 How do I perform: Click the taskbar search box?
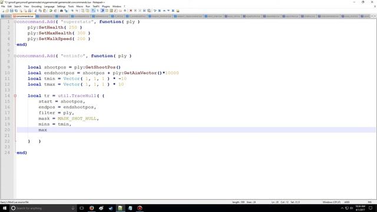coord(43,208)
